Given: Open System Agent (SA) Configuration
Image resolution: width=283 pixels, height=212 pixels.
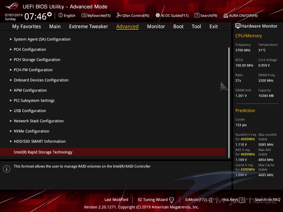Looking at the screenshot, I should pos(42,39).
